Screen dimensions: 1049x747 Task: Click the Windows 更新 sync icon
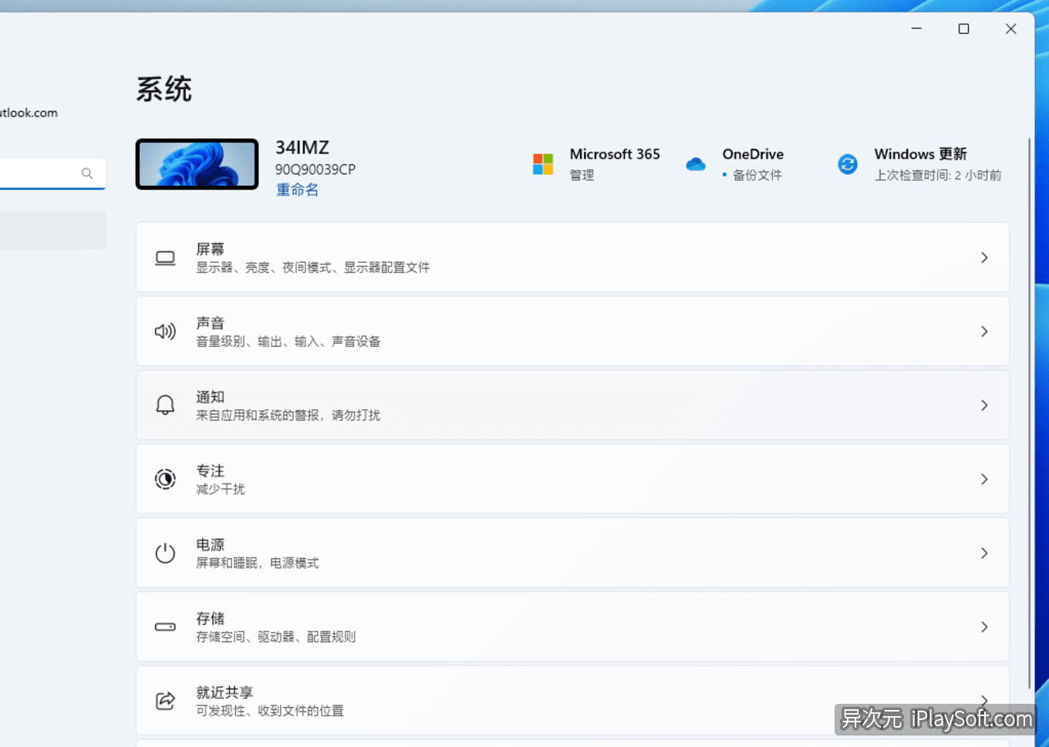(x=848, y=163)
